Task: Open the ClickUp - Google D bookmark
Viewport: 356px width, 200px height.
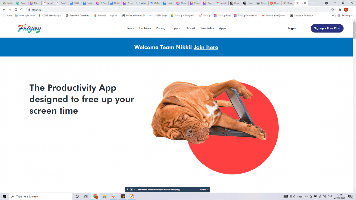Action: click(183, 15)
